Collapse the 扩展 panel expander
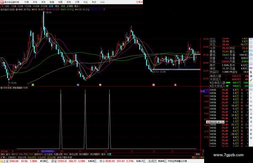Viewport: 253px width, 163px height. coord(3,157)
